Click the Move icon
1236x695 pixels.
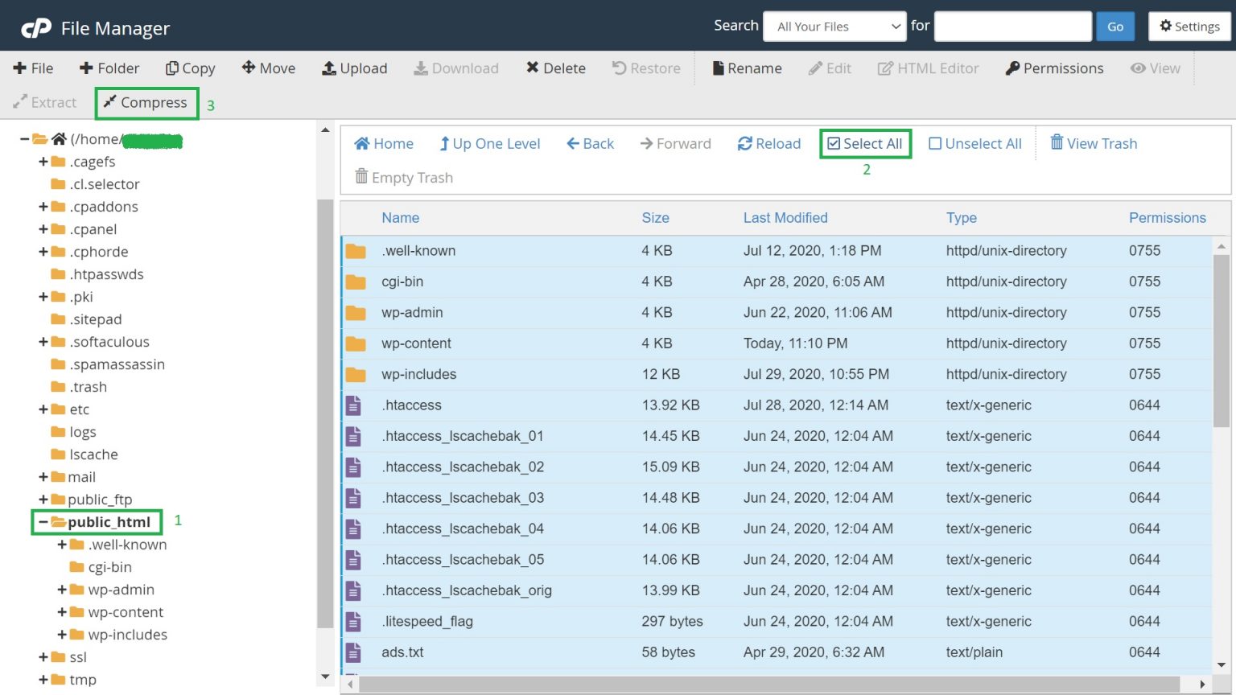coord(268,68)
